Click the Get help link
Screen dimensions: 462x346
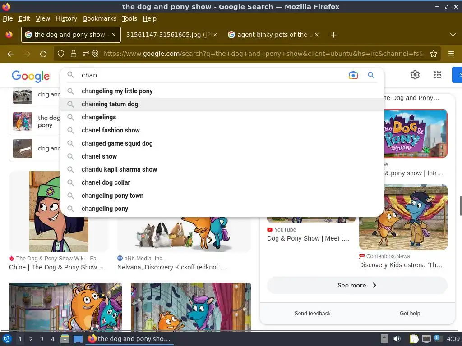(x=410, y=314)
